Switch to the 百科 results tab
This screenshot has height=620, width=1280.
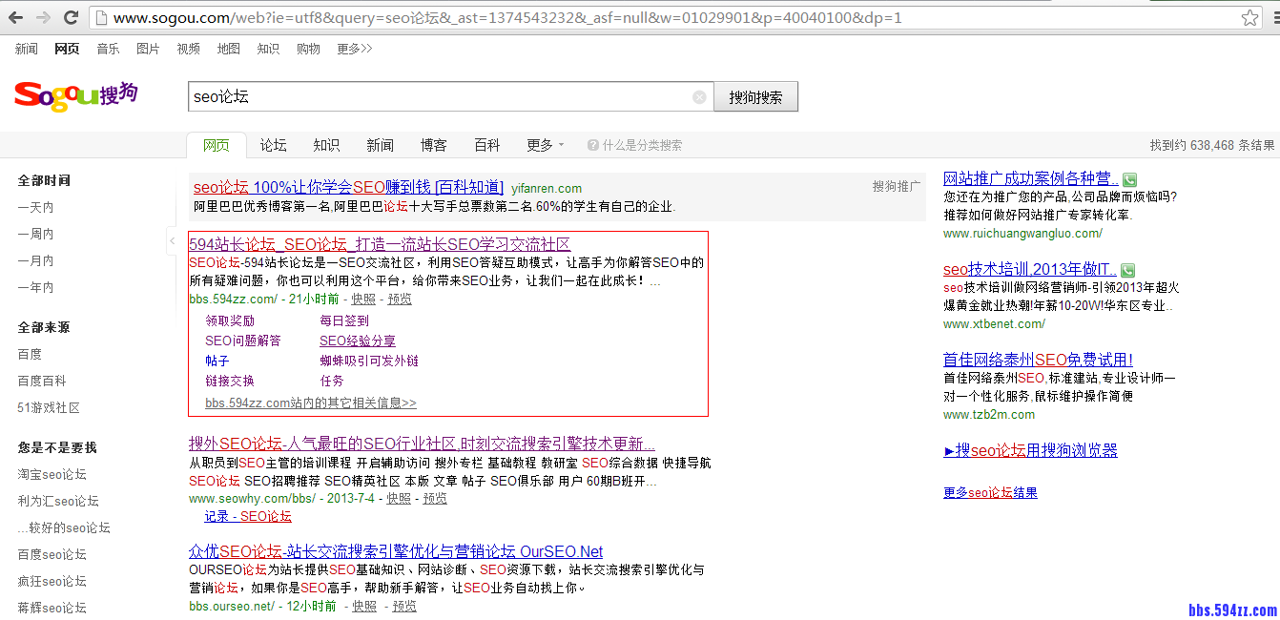(487, 144)
